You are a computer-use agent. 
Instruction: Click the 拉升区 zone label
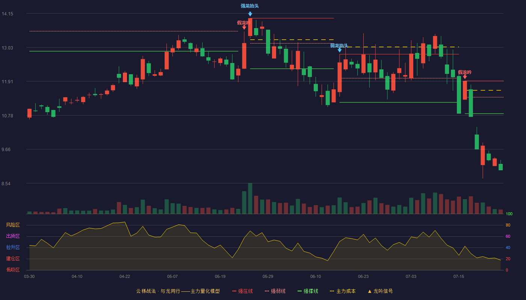tap(13, 247)
